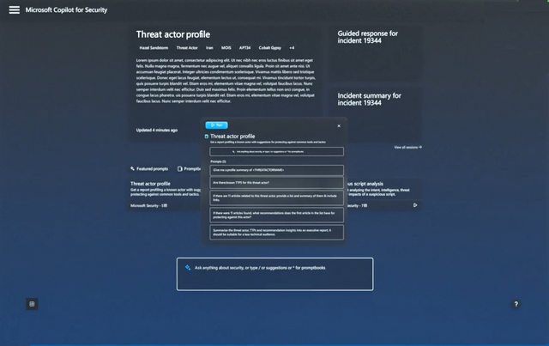Screen dimensions: 549x346
Task: Click play arrow on script analysis card
Action: point(416,205)
